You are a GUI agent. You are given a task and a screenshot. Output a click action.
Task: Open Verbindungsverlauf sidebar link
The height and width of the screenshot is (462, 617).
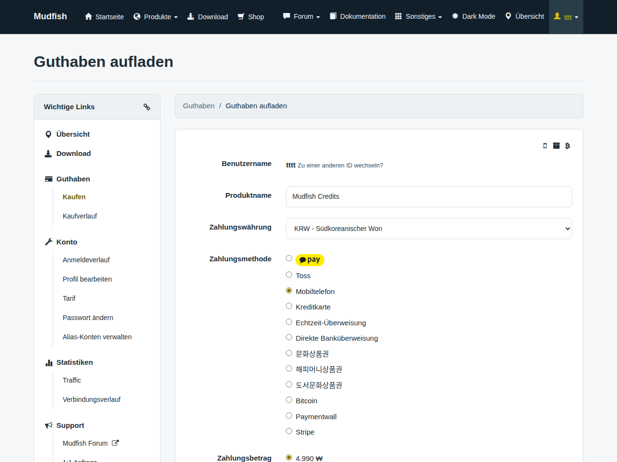click(92, 399)
